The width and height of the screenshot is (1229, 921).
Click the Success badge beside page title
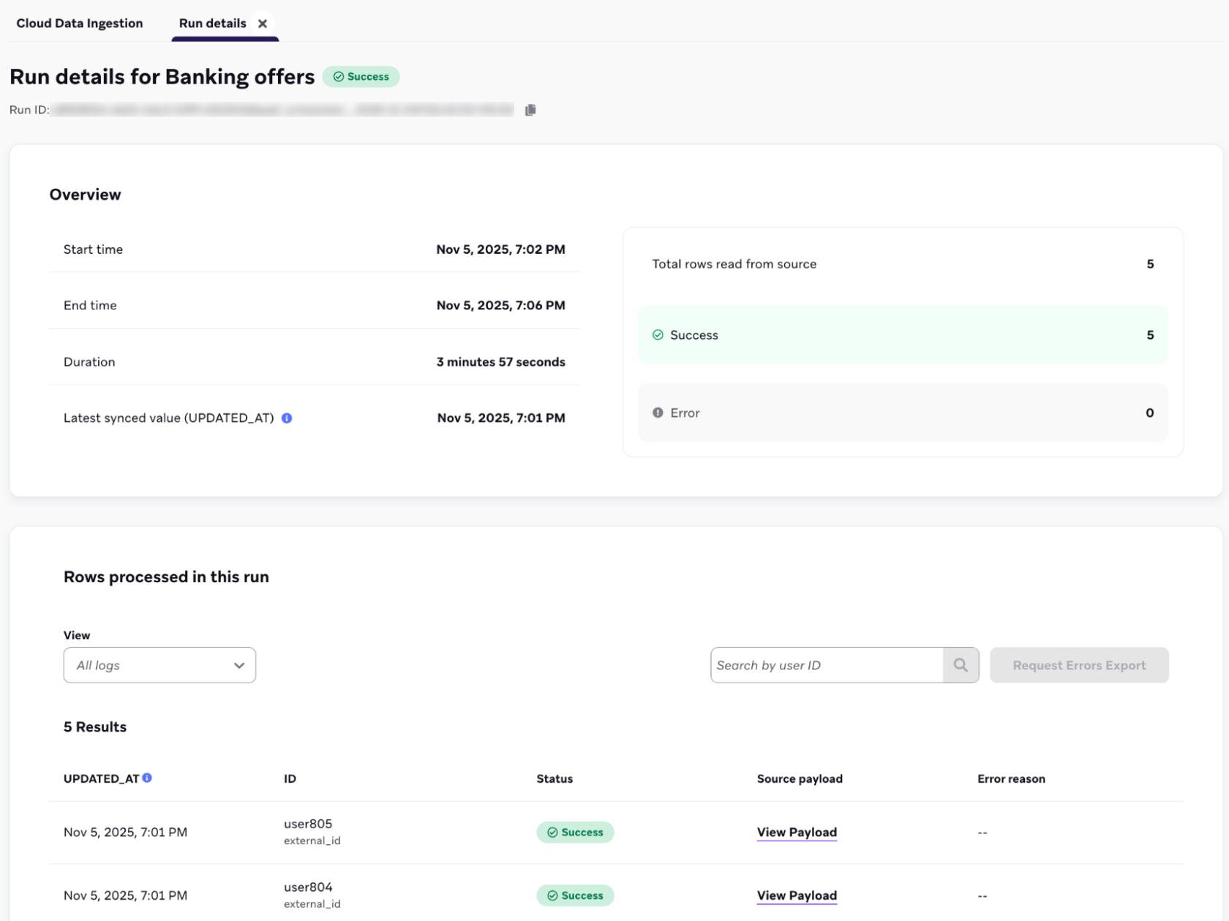tap(361, 77)
